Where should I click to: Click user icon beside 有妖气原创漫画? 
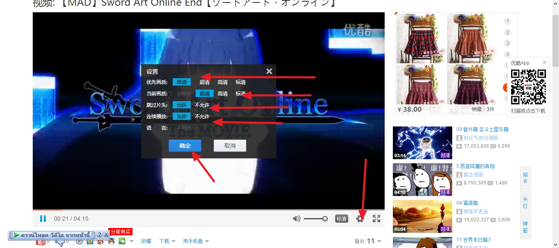[x=459, y=138]
